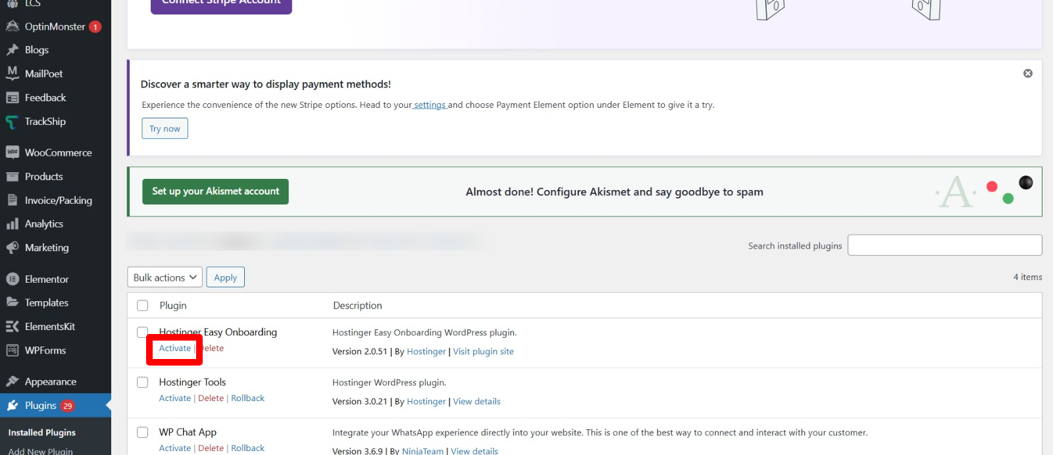
Task: Click the MailPoet sidebar icon
Action: 12,73
